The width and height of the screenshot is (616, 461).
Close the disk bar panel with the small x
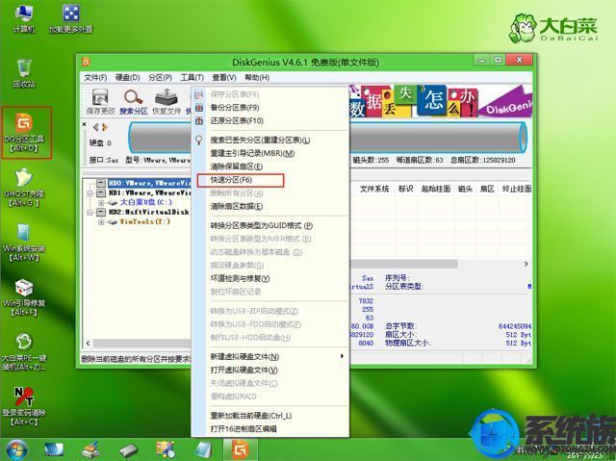click(x=85, y=124)
